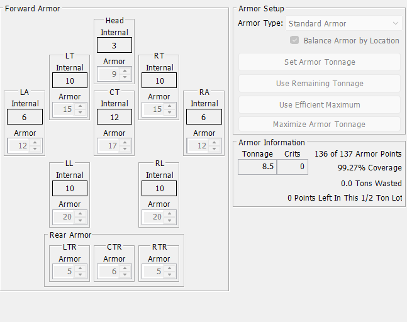Increase LT armor with up arrow
Image resolution: width=407 pixels, height=322 pixels.
pyautogui.click(x=81, y=106)
